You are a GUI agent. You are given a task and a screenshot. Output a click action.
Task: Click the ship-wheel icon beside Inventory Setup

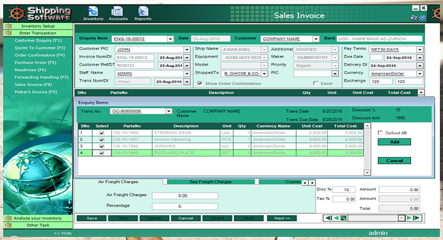pyautogui.click(x=8, y=26)
